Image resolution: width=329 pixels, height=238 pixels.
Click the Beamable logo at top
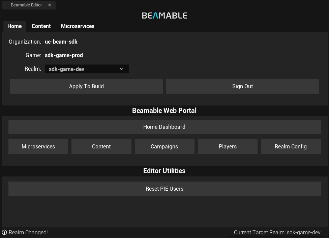164,15
